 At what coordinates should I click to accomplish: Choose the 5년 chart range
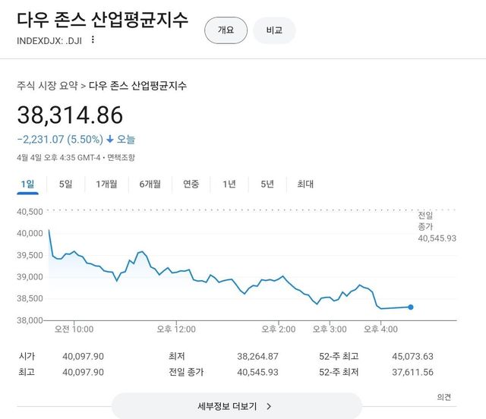267,184
